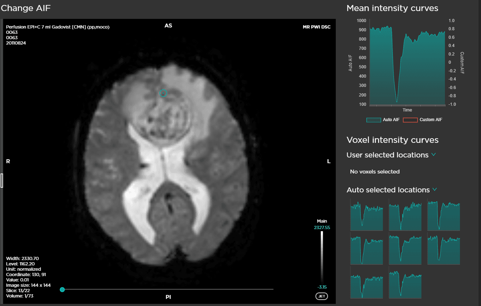This screenshot has height=306, width=481.
Task: Click the Mean intensity curves chart
Action: (x=407, y=63)
